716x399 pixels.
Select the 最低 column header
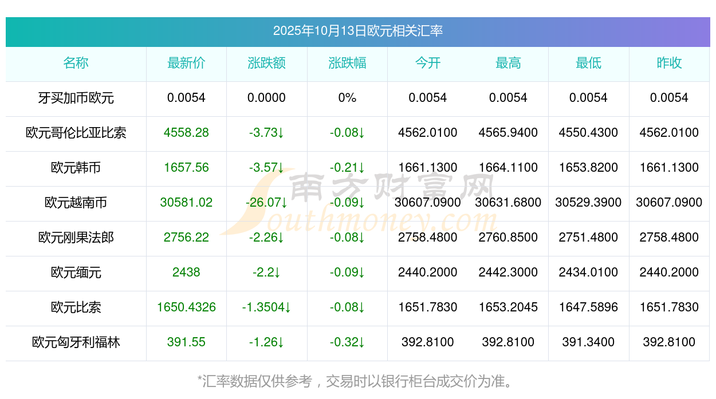coord(588,63)
